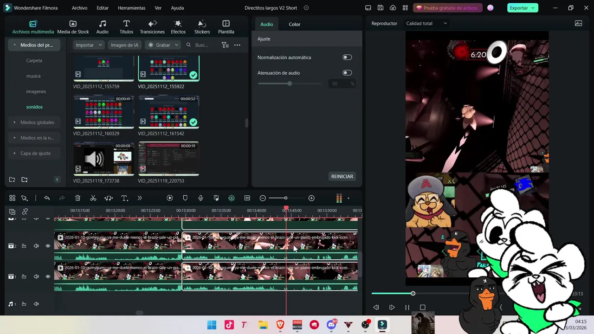Open the Calidad total quality dropdown

426,23
